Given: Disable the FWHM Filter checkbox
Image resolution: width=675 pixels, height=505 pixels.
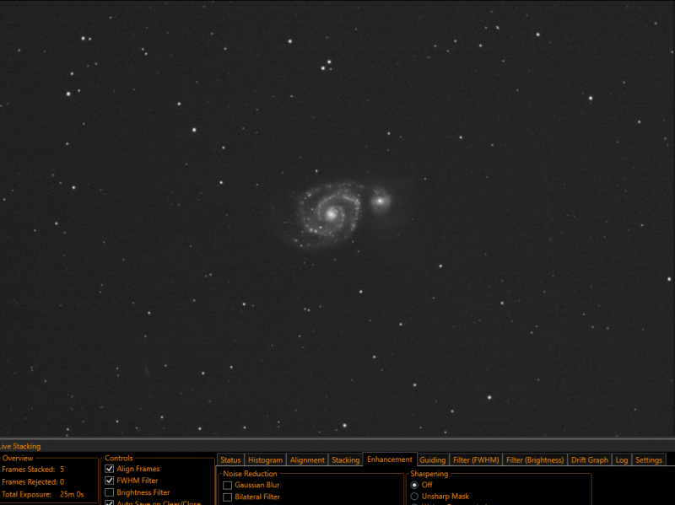Looking at the screenshot, I should click(110, 481).
